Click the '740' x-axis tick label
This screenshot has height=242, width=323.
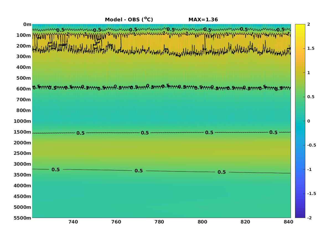coord(73,222)
